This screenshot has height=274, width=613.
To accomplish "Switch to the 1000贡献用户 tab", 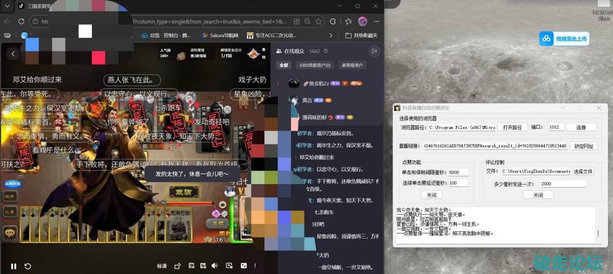I will tap(315, 65).
